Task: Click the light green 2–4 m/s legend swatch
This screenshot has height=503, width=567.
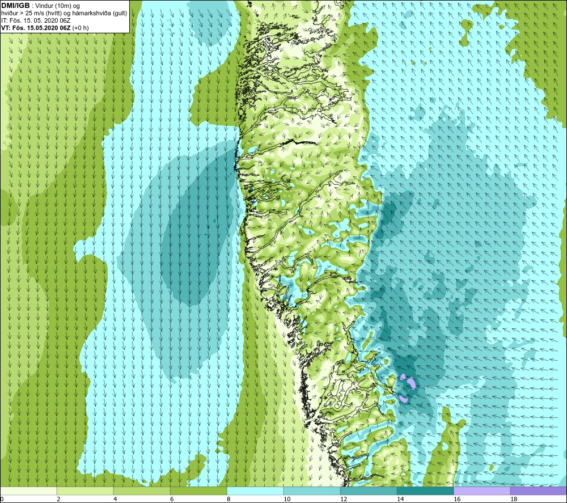Action: pos(86,491)
